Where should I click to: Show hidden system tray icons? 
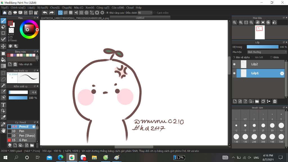233,157
